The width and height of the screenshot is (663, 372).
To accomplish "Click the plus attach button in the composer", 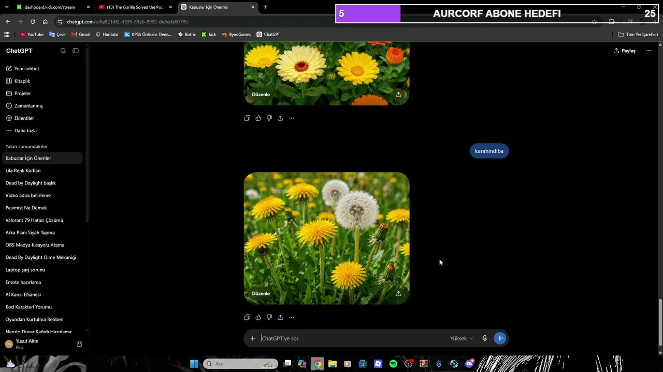I will 253,338.
